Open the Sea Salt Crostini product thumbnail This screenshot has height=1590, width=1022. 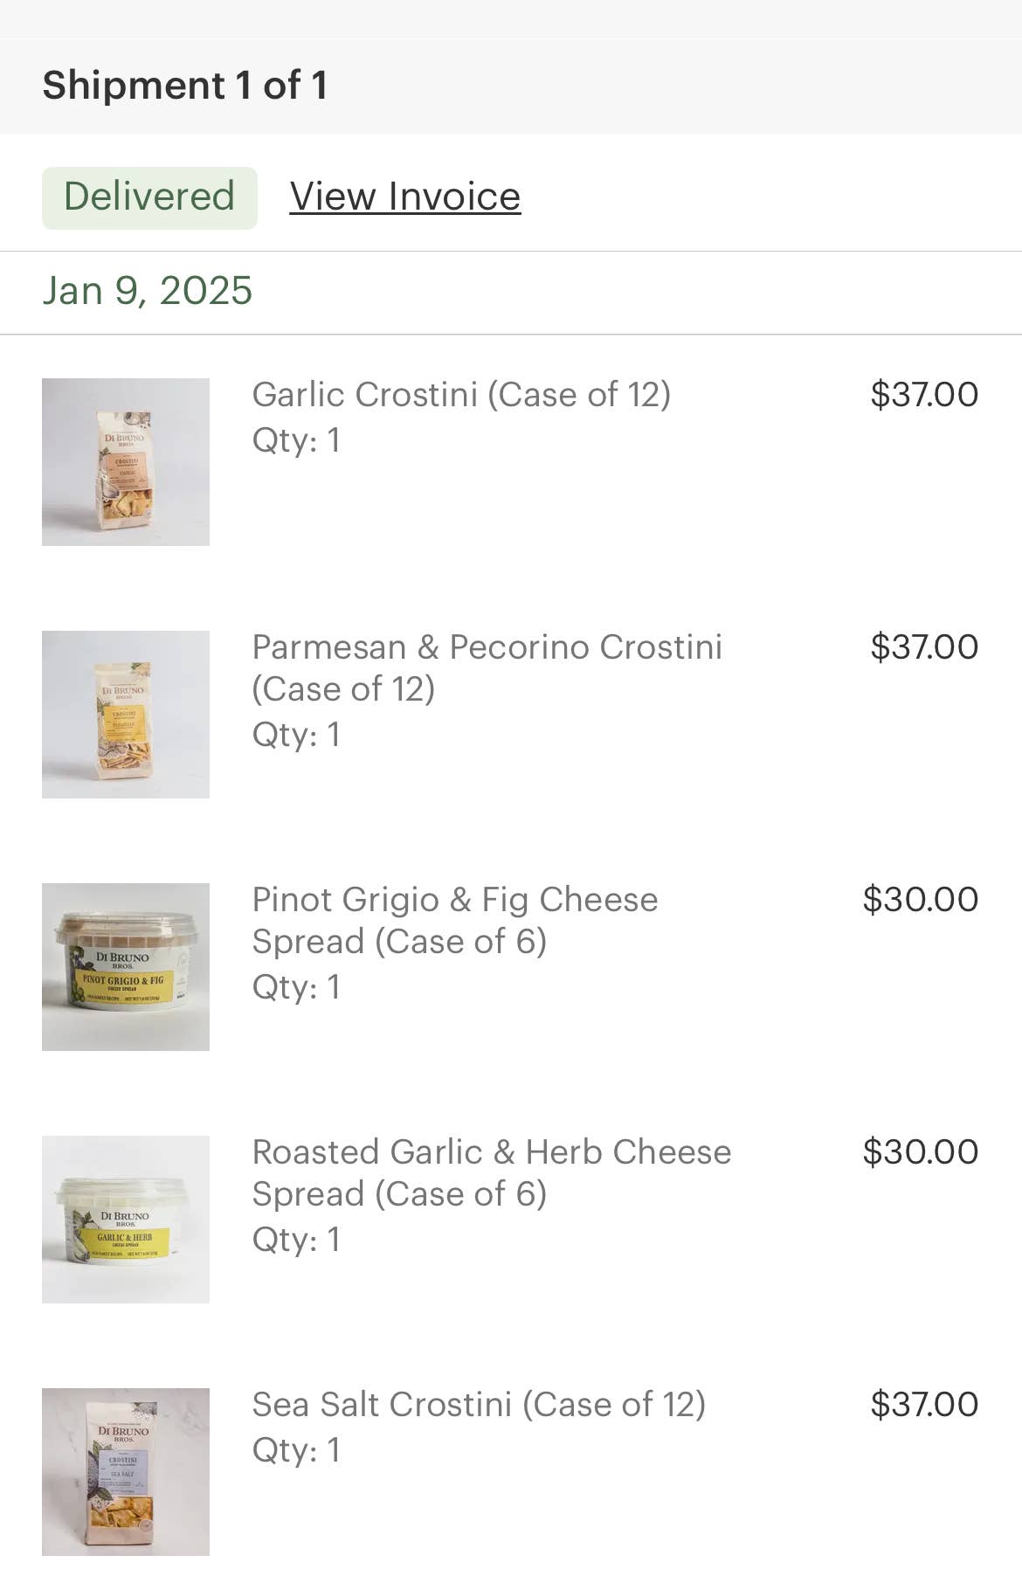pyautogui.click(x=126, y=1472)
